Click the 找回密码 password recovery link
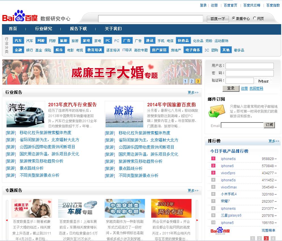 pos(256,88)
